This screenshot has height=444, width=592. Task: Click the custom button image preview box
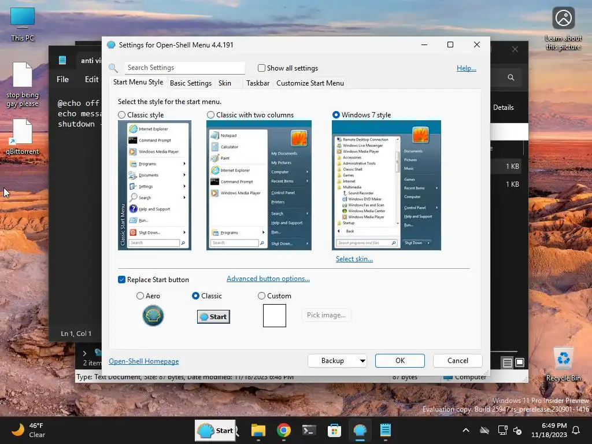pyautogui.click(x=275, y=316)
